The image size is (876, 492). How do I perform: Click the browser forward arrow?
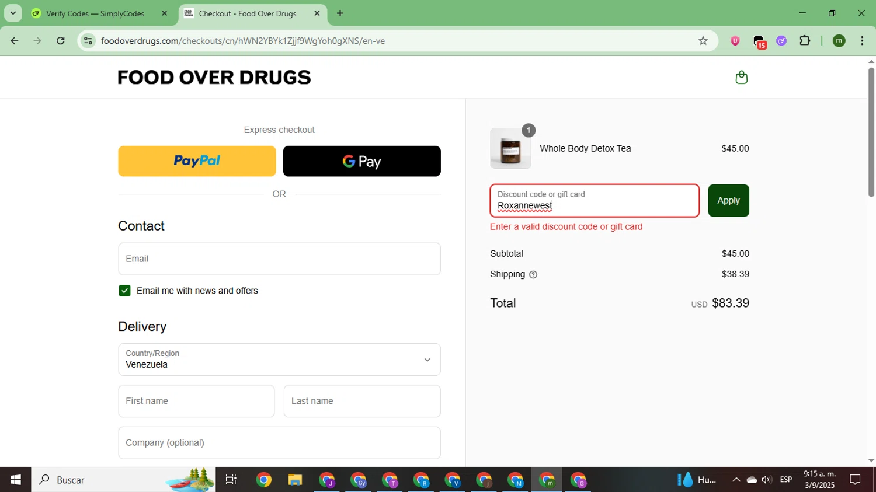(x=37, y=41)
